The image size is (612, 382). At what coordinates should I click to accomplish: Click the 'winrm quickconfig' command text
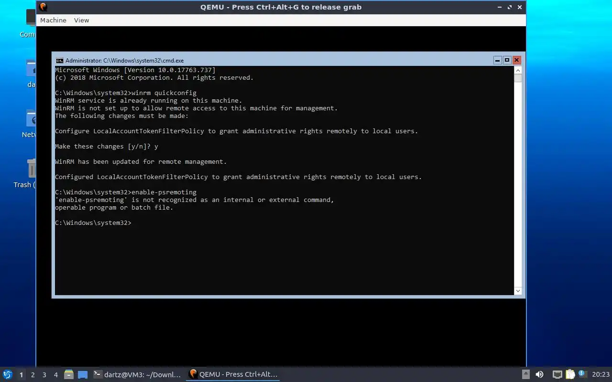click(x=164, y=93)
